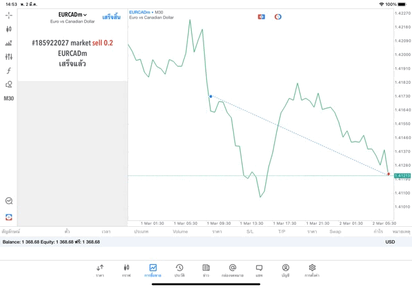Switch chart type with candlestick icon
Screen dimensions: 412x288
tap(8, 29)
